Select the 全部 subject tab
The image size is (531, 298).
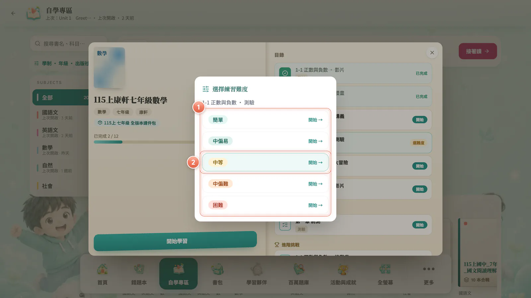[60, 97]
